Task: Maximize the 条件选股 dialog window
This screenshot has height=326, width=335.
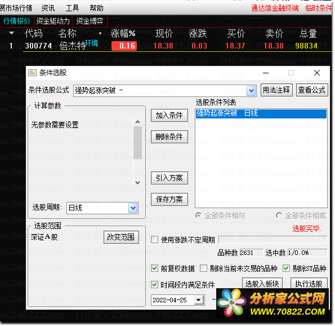Action: (x=291, y=73)
